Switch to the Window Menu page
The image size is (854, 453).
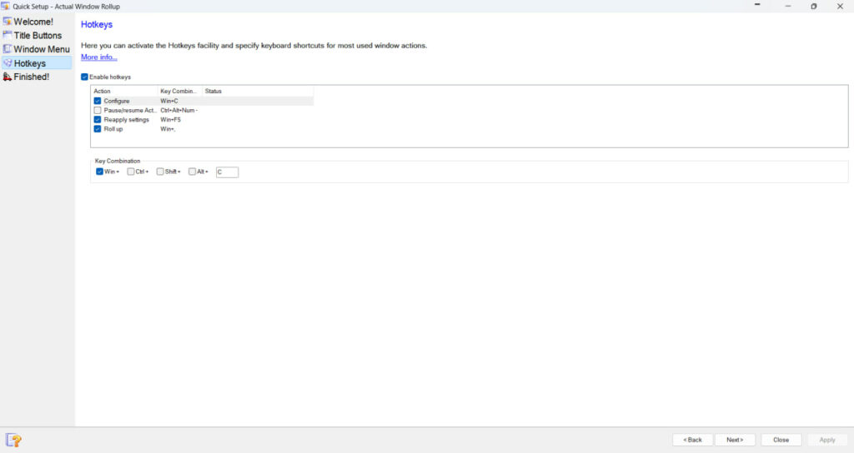pyautogui.click(x=42, y=49)
